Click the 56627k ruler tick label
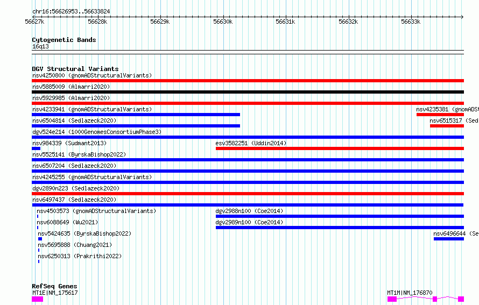Image resolution: width=479 pixels, height=305 pixels. 34,22
